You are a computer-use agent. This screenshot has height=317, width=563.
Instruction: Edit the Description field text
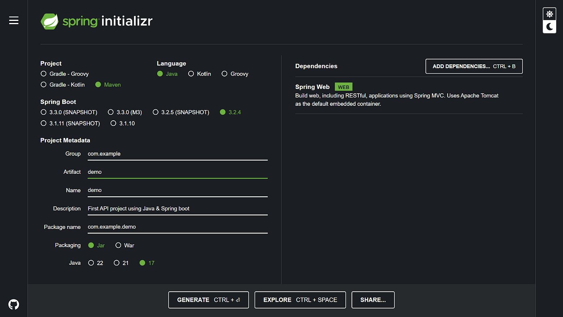(178, 208)
